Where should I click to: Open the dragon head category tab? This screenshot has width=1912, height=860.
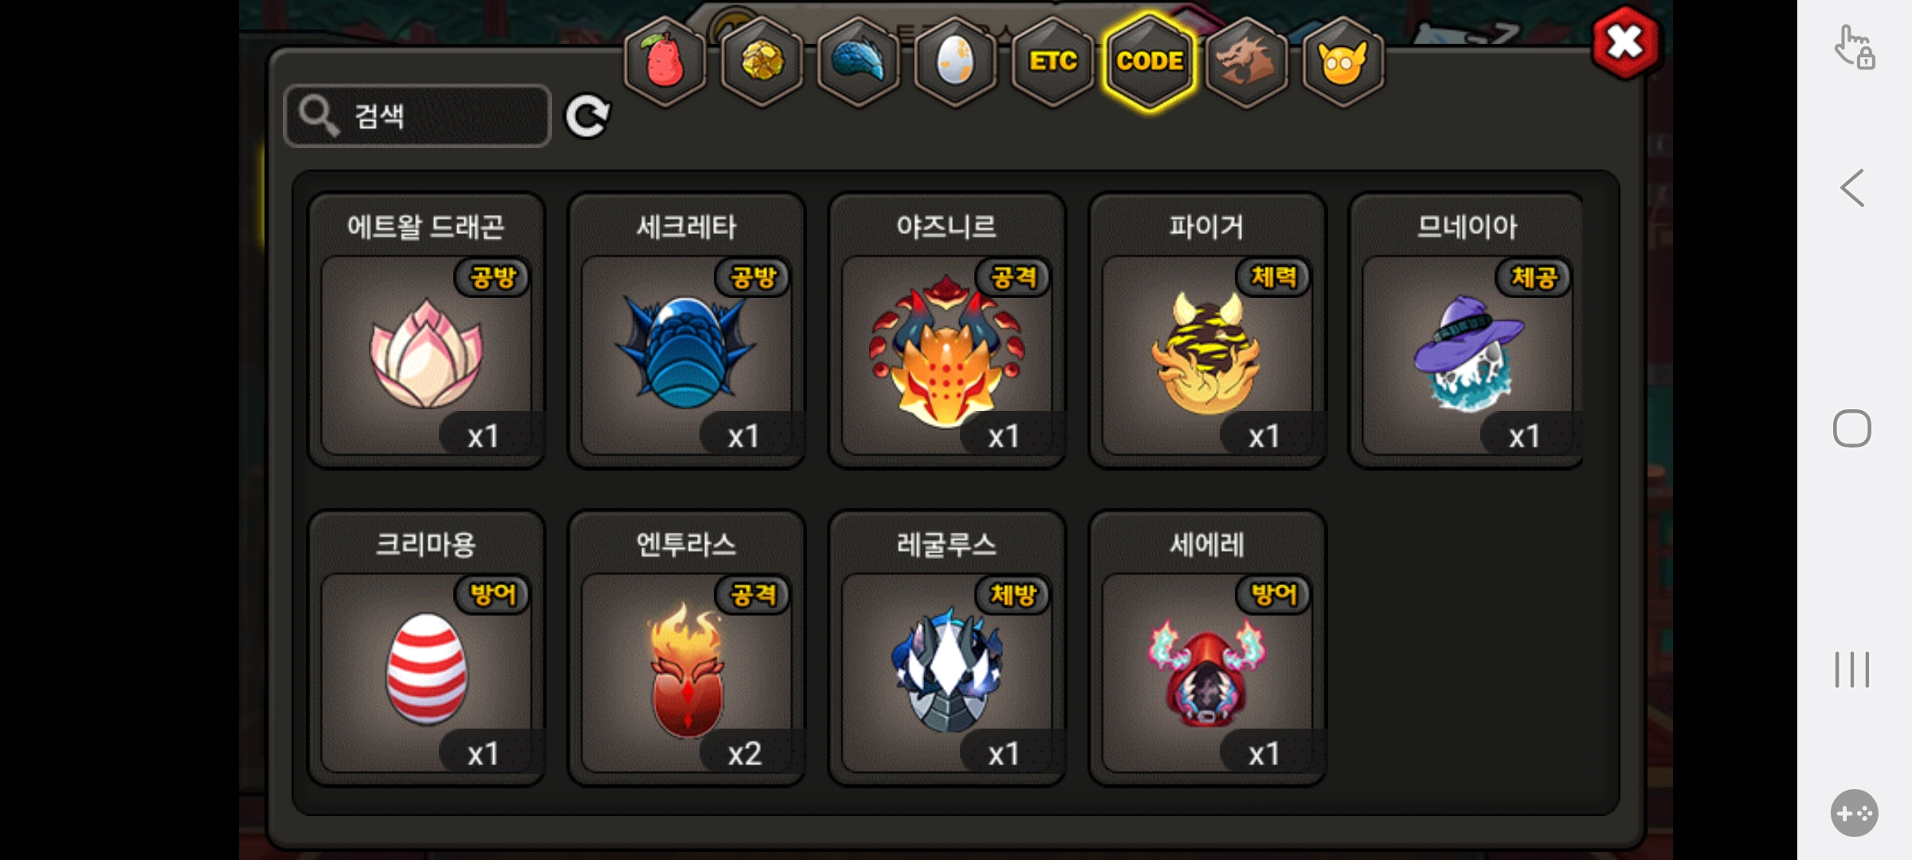coord(1247,61)
